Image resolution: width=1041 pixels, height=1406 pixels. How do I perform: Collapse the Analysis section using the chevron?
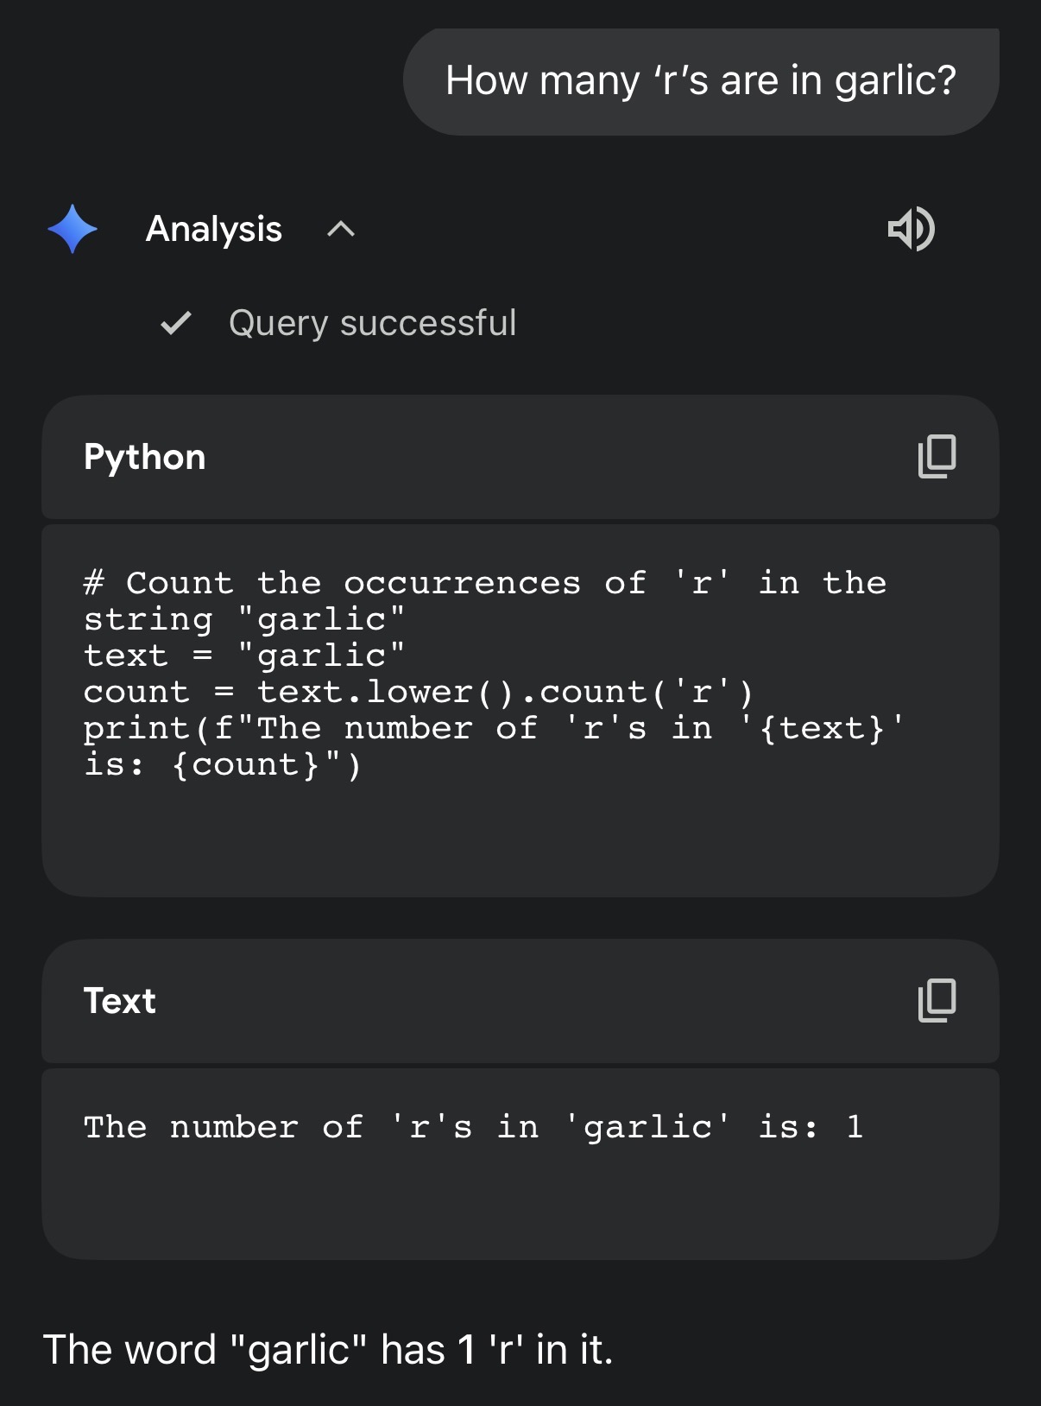(341, 229)
